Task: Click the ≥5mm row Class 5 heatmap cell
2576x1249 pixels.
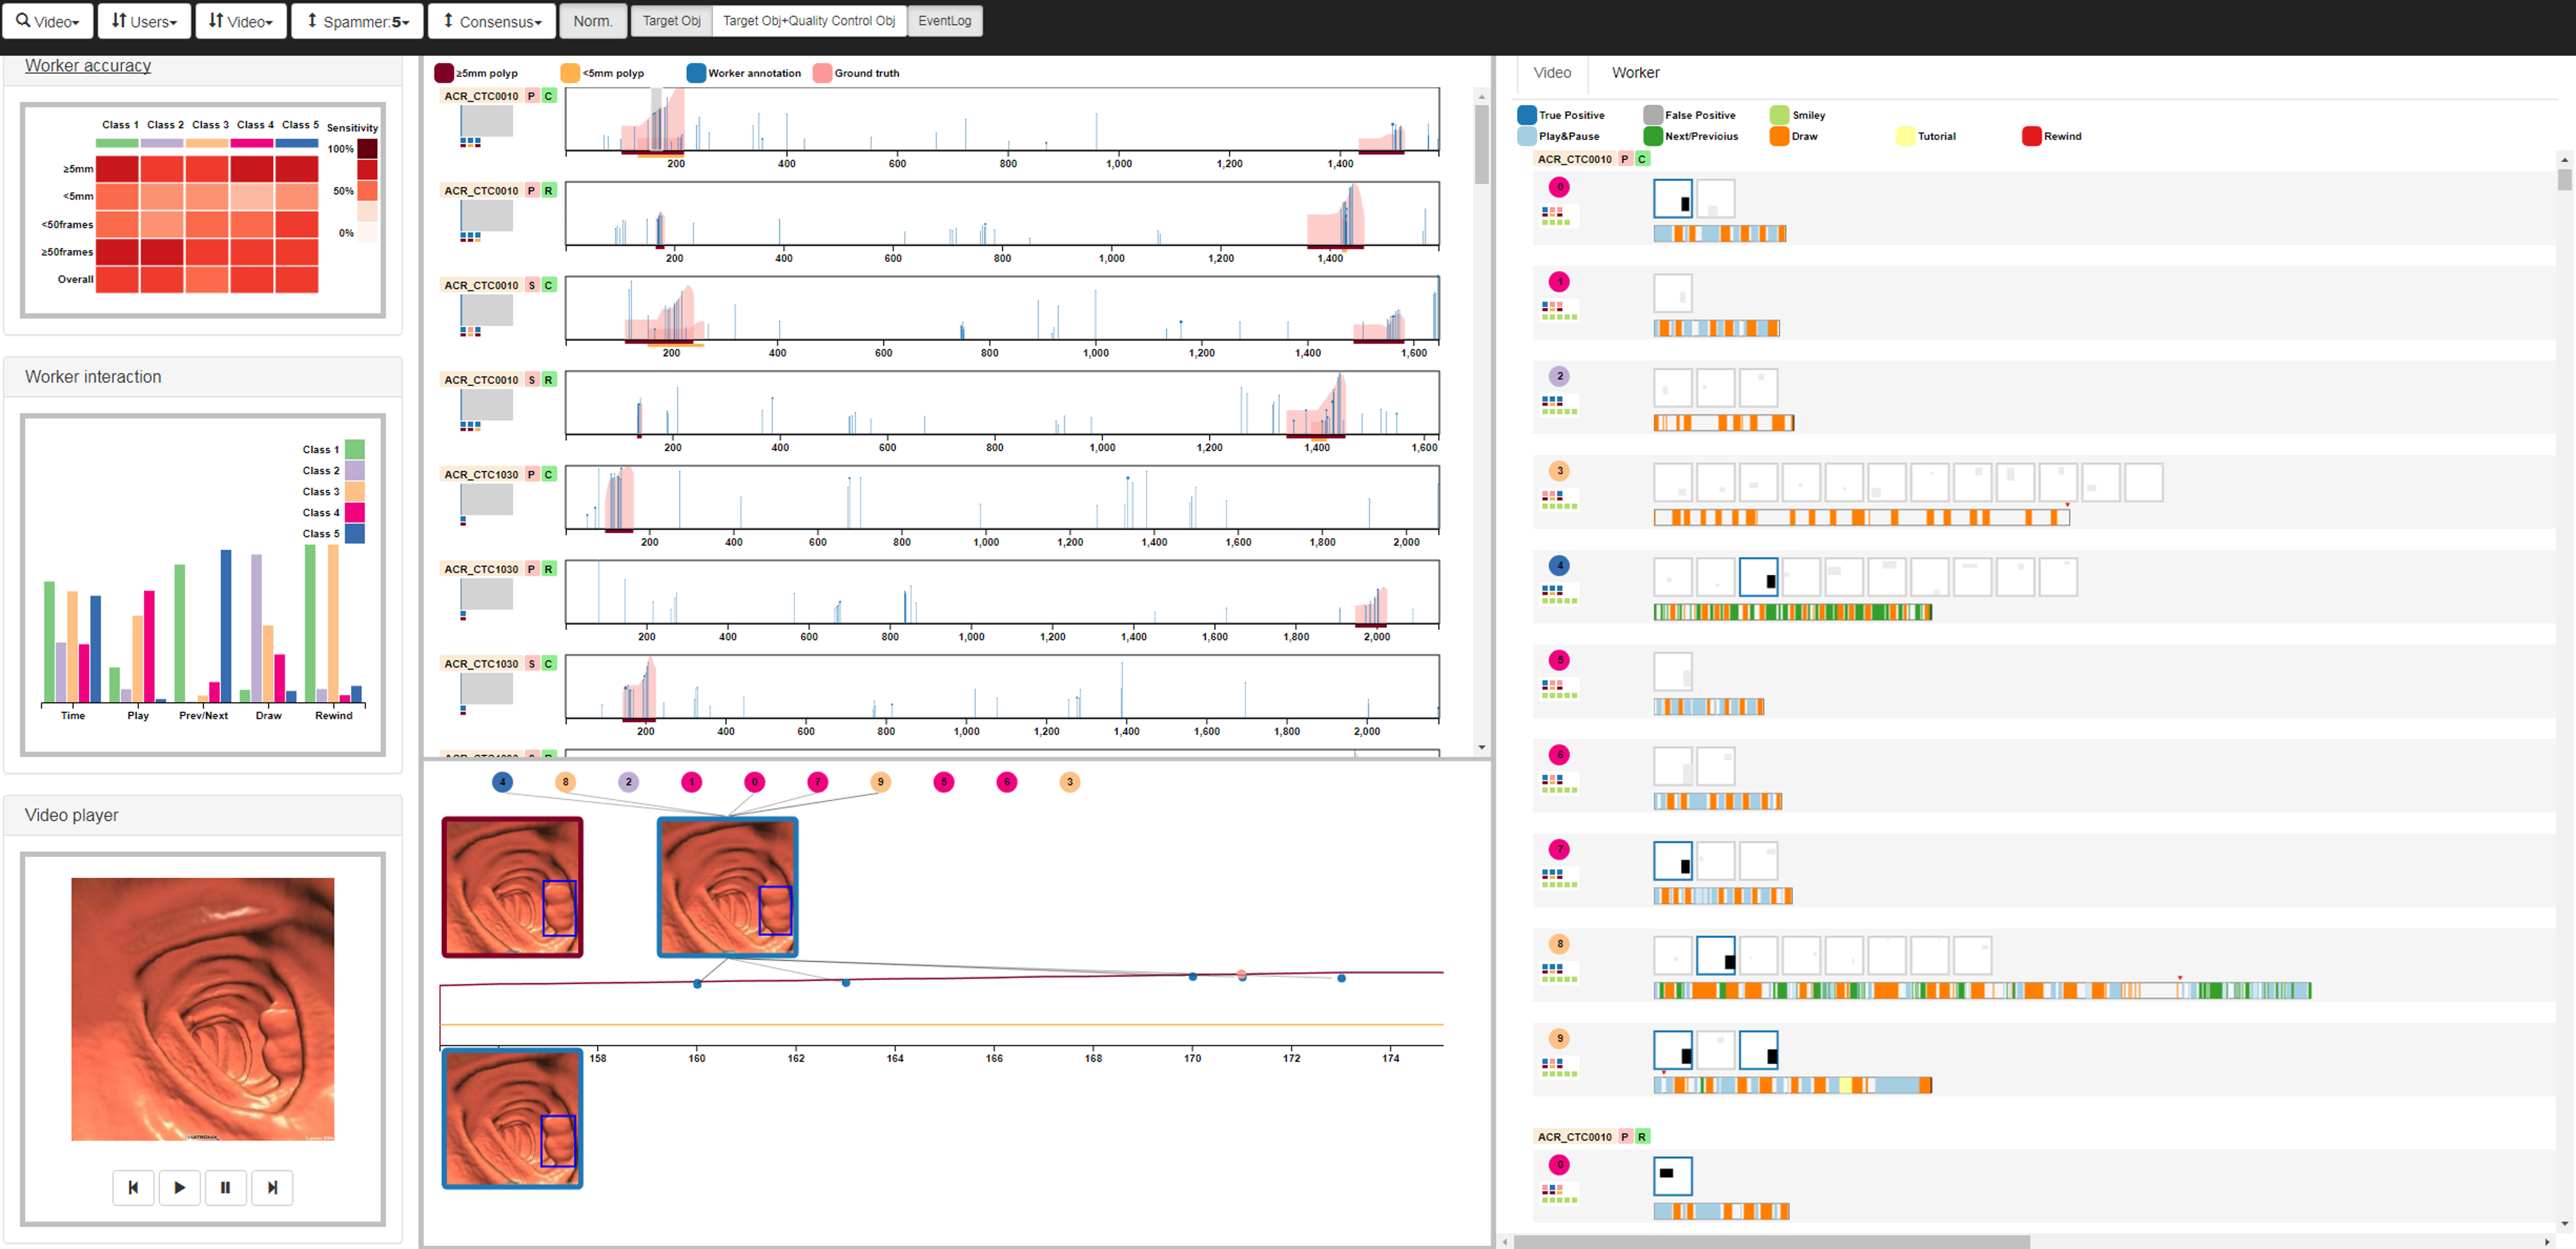Action: pos(297,169)
